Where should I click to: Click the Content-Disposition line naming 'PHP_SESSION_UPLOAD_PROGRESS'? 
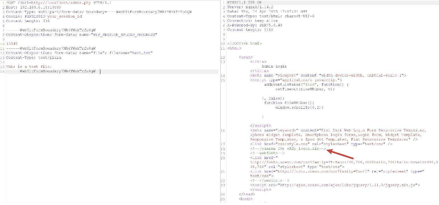[82, 35]
